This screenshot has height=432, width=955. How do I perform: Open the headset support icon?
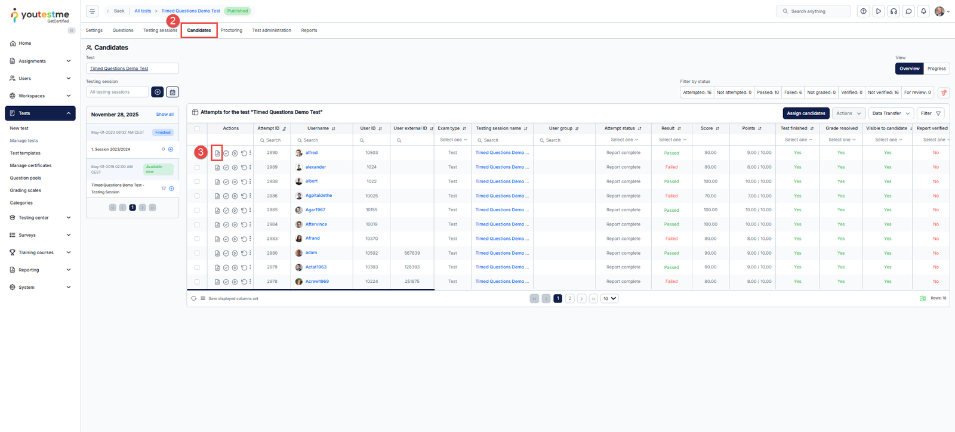coord(894,11)
